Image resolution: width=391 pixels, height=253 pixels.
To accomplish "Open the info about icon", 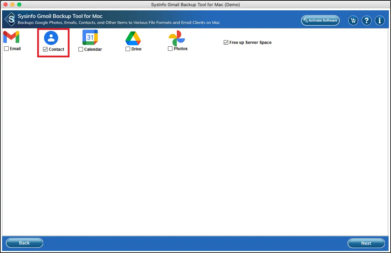I will [x=380, y=20].
